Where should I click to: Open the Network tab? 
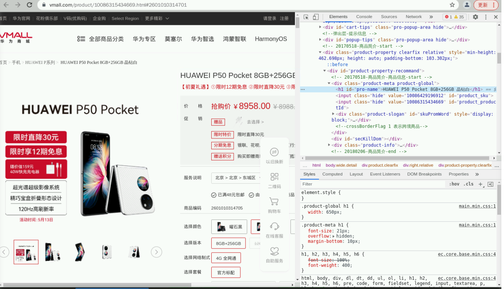[x=413, y=17]
